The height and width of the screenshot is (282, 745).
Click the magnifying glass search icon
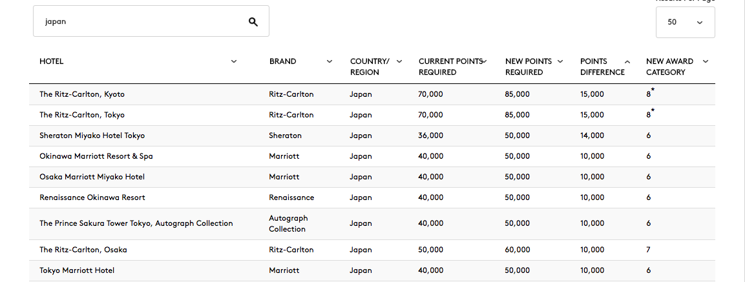(x=253, y=21)
